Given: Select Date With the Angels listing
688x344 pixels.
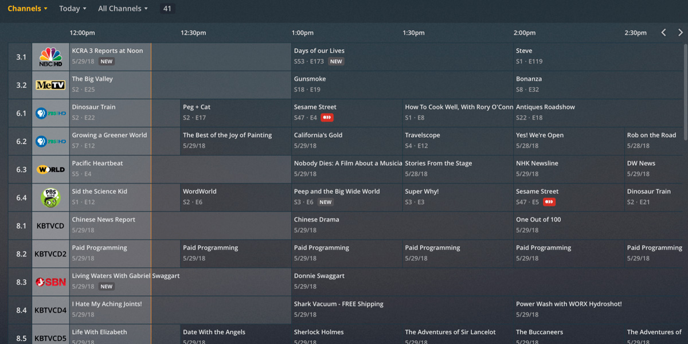Looking at the screenshot, I should pyautogui.click(x=236, y=335).
